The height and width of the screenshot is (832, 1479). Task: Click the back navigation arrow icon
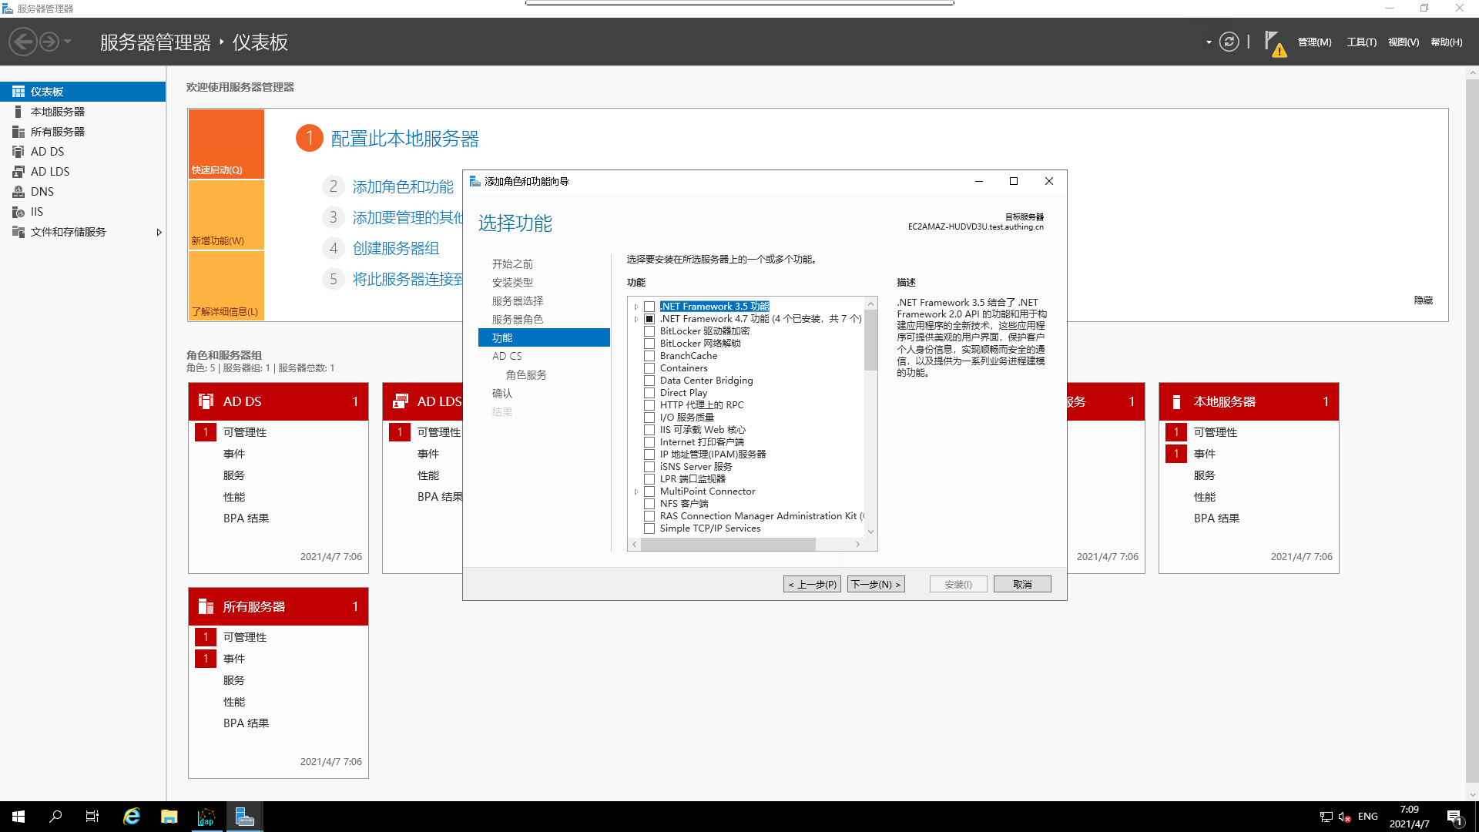(x=23, y=42)
